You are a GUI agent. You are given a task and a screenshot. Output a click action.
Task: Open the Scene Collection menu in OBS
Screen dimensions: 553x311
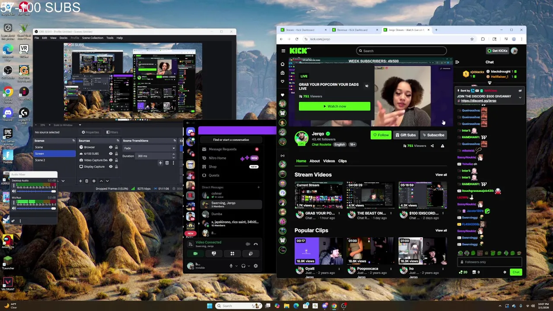(x=93, y=38)
